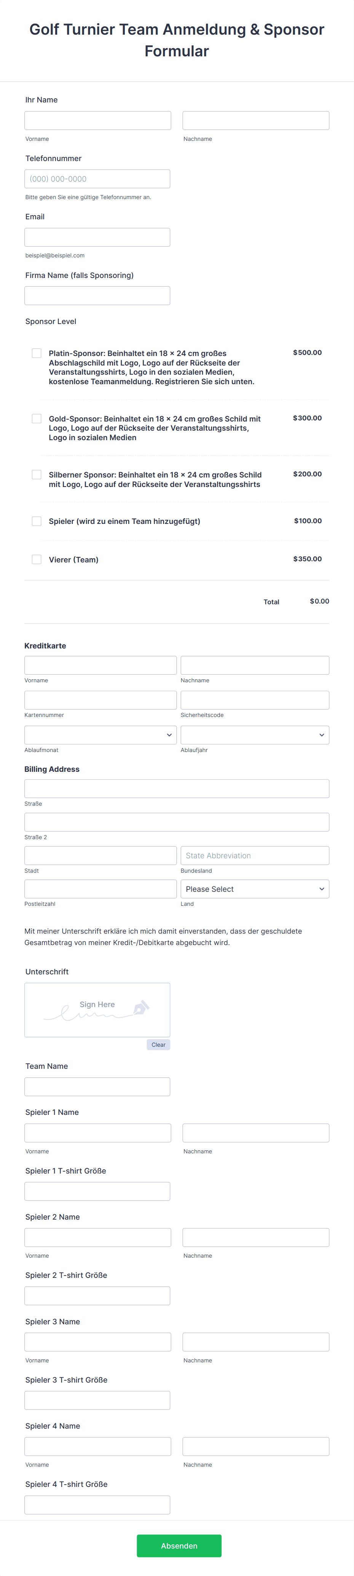
Task: Click the Kartennummer field
Action: (100, 700)
